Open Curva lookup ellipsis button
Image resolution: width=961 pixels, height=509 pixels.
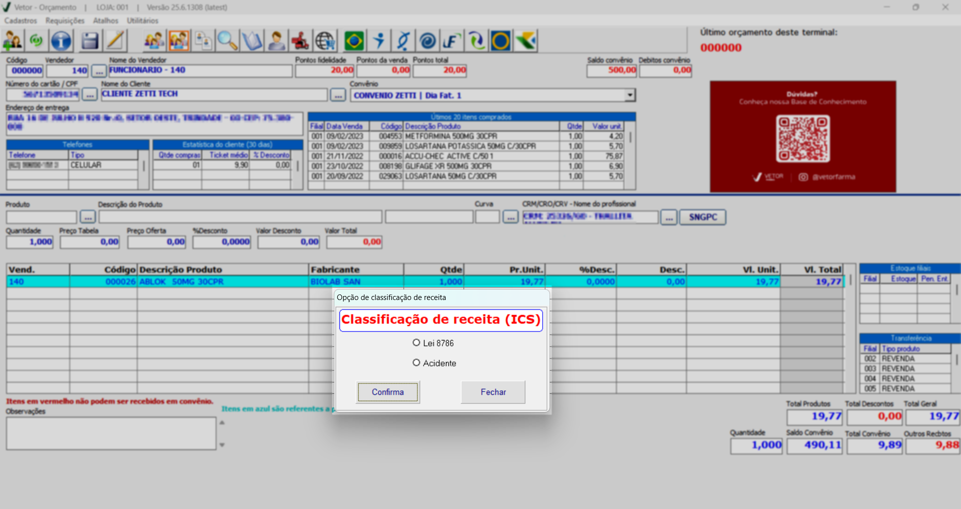click(x=511, y=217)
